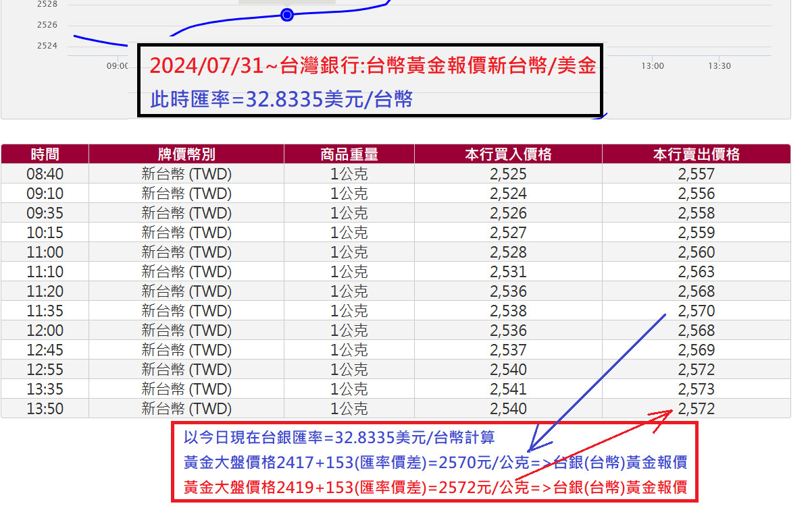808x514 pixels.
Task: Click the 11:00 time cell
Action: (45, 252)
